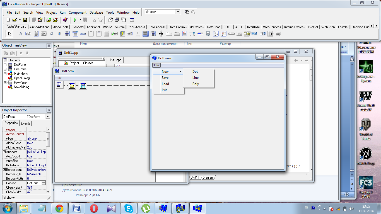Choose Dot from the New submenu
Viewport: 381px width, 214px height.
pos(198,72)
